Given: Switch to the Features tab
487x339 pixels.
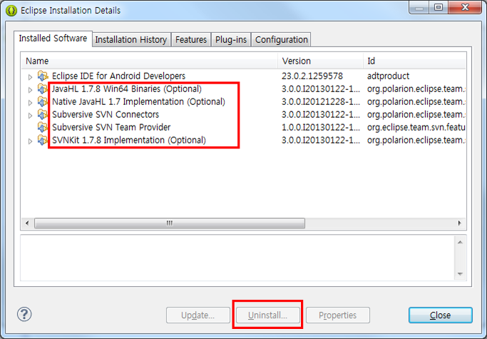Looking at the screenshot, I should click(x=191, y=40).
